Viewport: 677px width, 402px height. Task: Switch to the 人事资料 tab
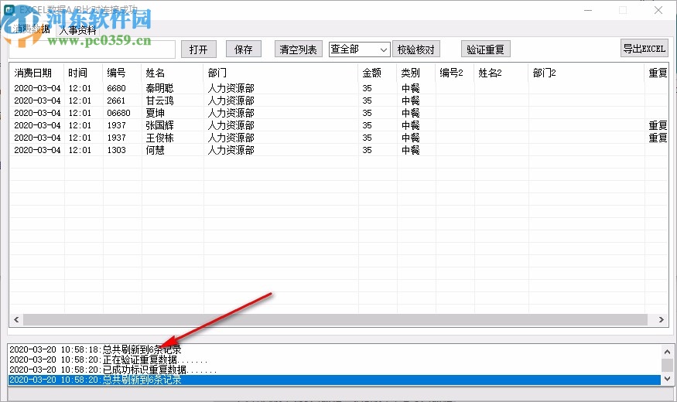[x=78, y=30]
